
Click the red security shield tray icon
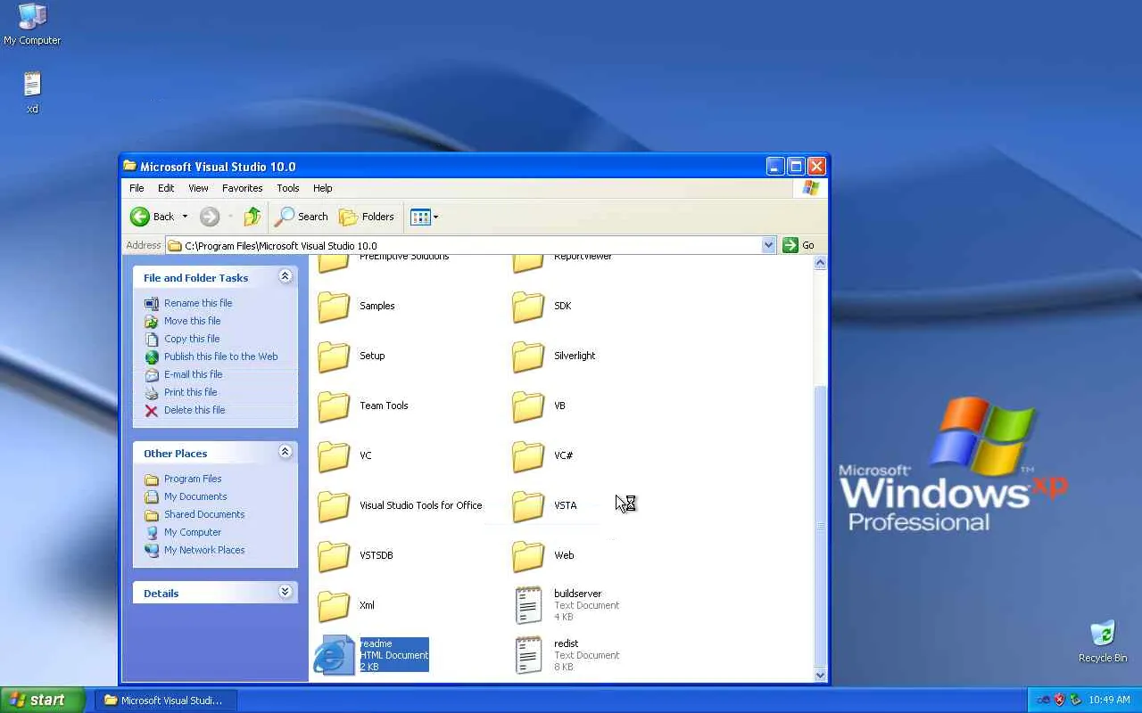coord(1059,700)
